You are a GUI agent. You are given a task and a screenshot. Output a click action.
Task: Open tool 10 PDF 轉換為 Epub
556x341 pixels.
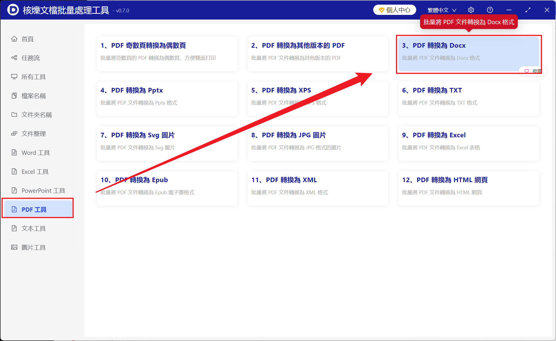[167, 188]
